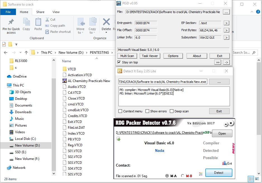Click the Name column header

point(66,61)
